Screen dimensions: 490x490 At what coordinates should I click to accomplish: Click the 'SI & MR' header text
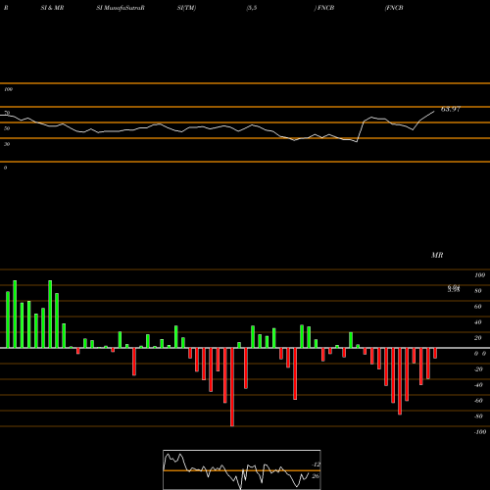pyautogui.click(x=52, y=8)
